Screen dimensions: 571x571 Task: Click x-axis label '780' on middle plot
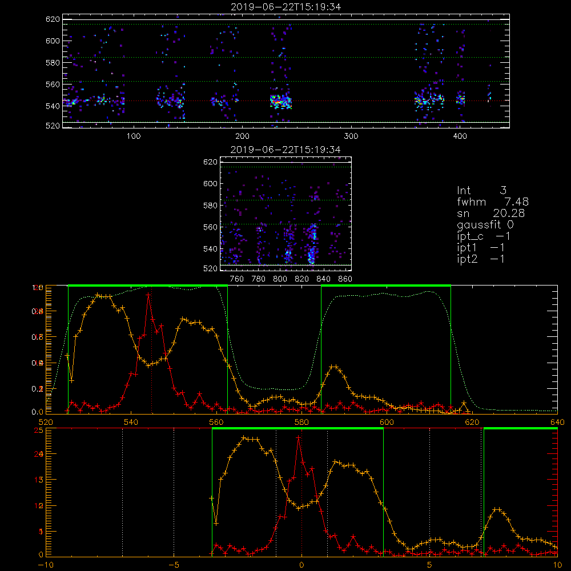pyautogui.click(x=259, y=279)
